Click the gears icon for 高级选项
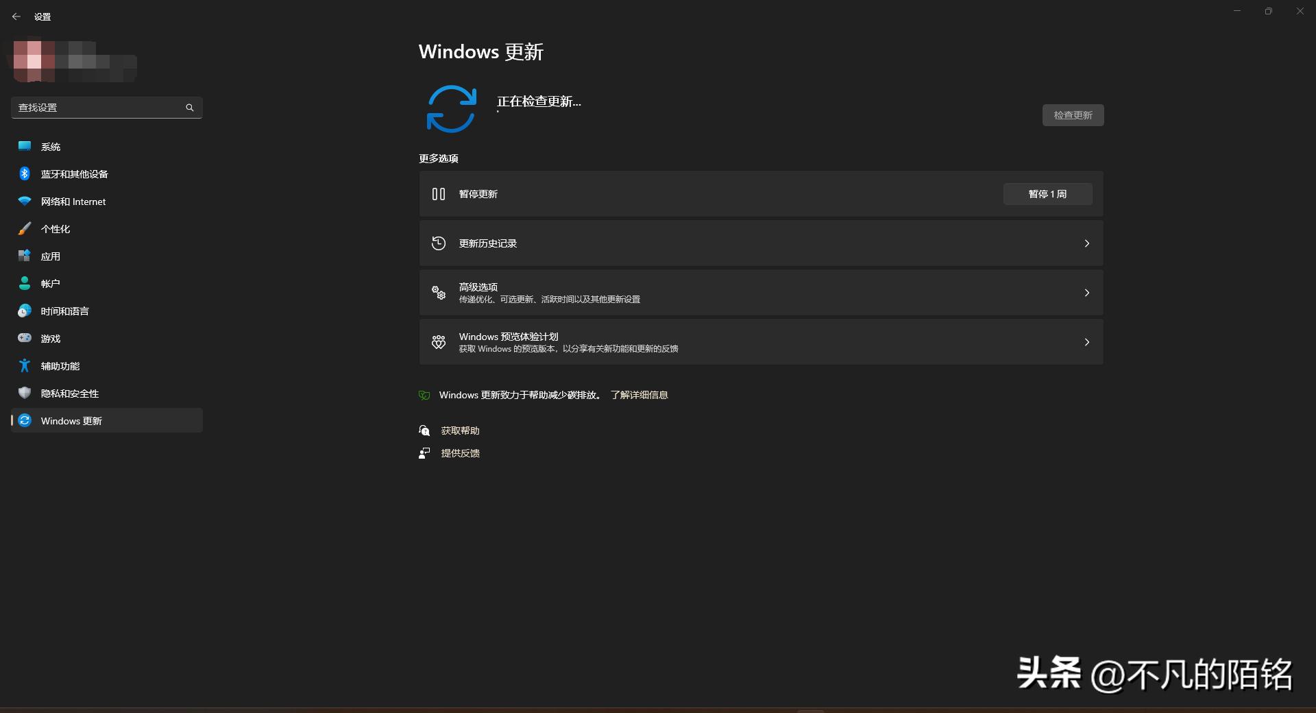1316x713 pixels. click(439, 293)
